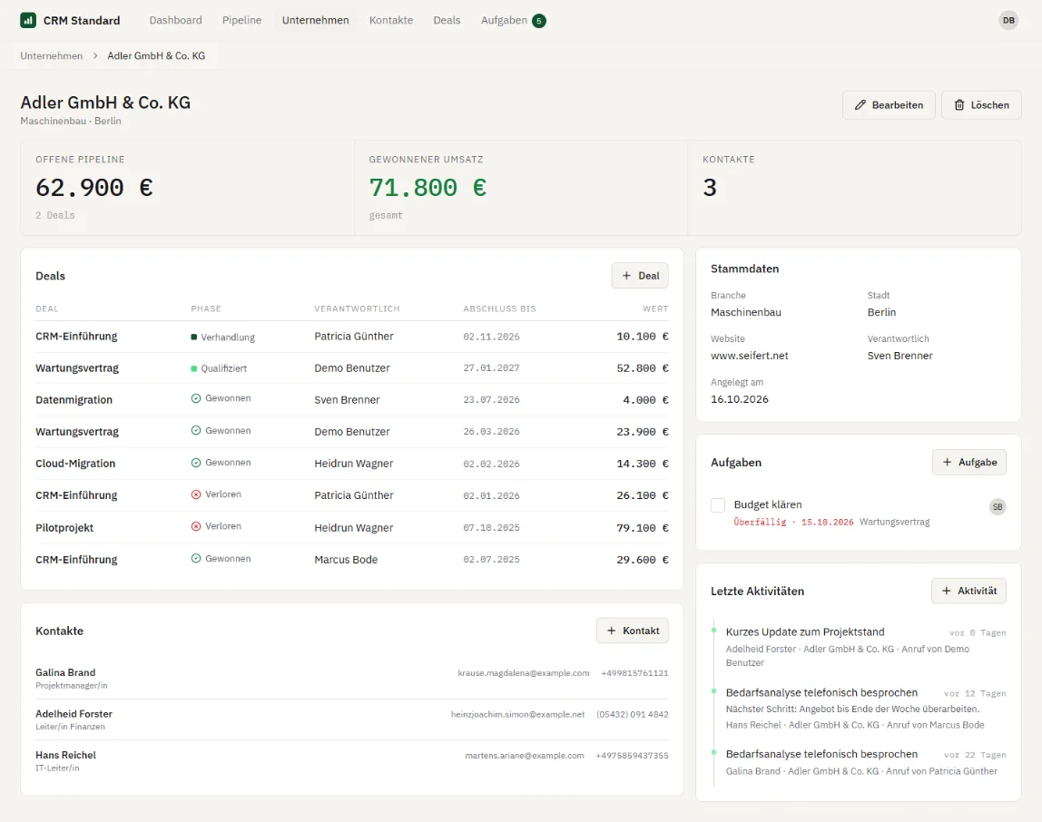1042x822 pixels.
Task: Check the Budget klären task checkbox
Action: [x=718, y=505]
